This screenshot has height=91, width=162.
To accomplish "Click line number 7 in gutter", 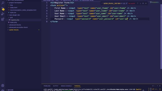I will coord(47,19).
